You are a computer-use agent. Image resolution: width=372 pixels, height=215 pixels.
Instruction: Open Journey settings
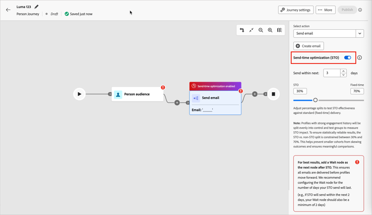[296, 10]
